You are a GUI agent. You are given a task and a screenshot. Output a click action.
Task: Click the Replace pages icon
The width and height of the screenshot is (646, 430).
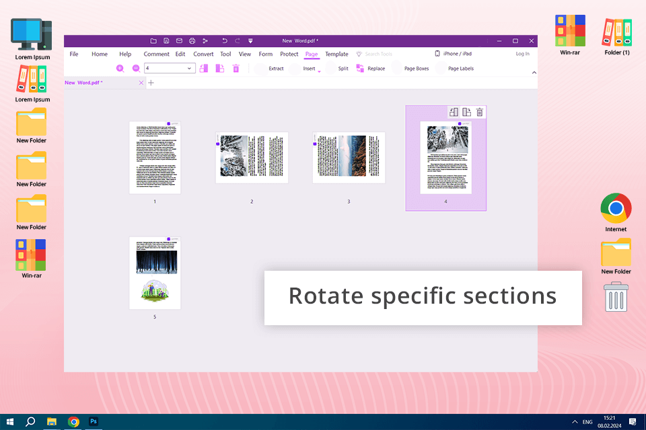click(361, 69)
